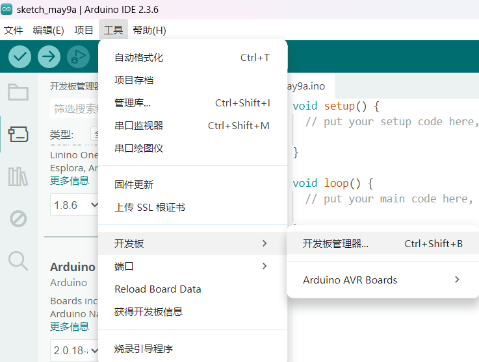
Task: Click the 'put your setup code here' comment
Action: 392,122
